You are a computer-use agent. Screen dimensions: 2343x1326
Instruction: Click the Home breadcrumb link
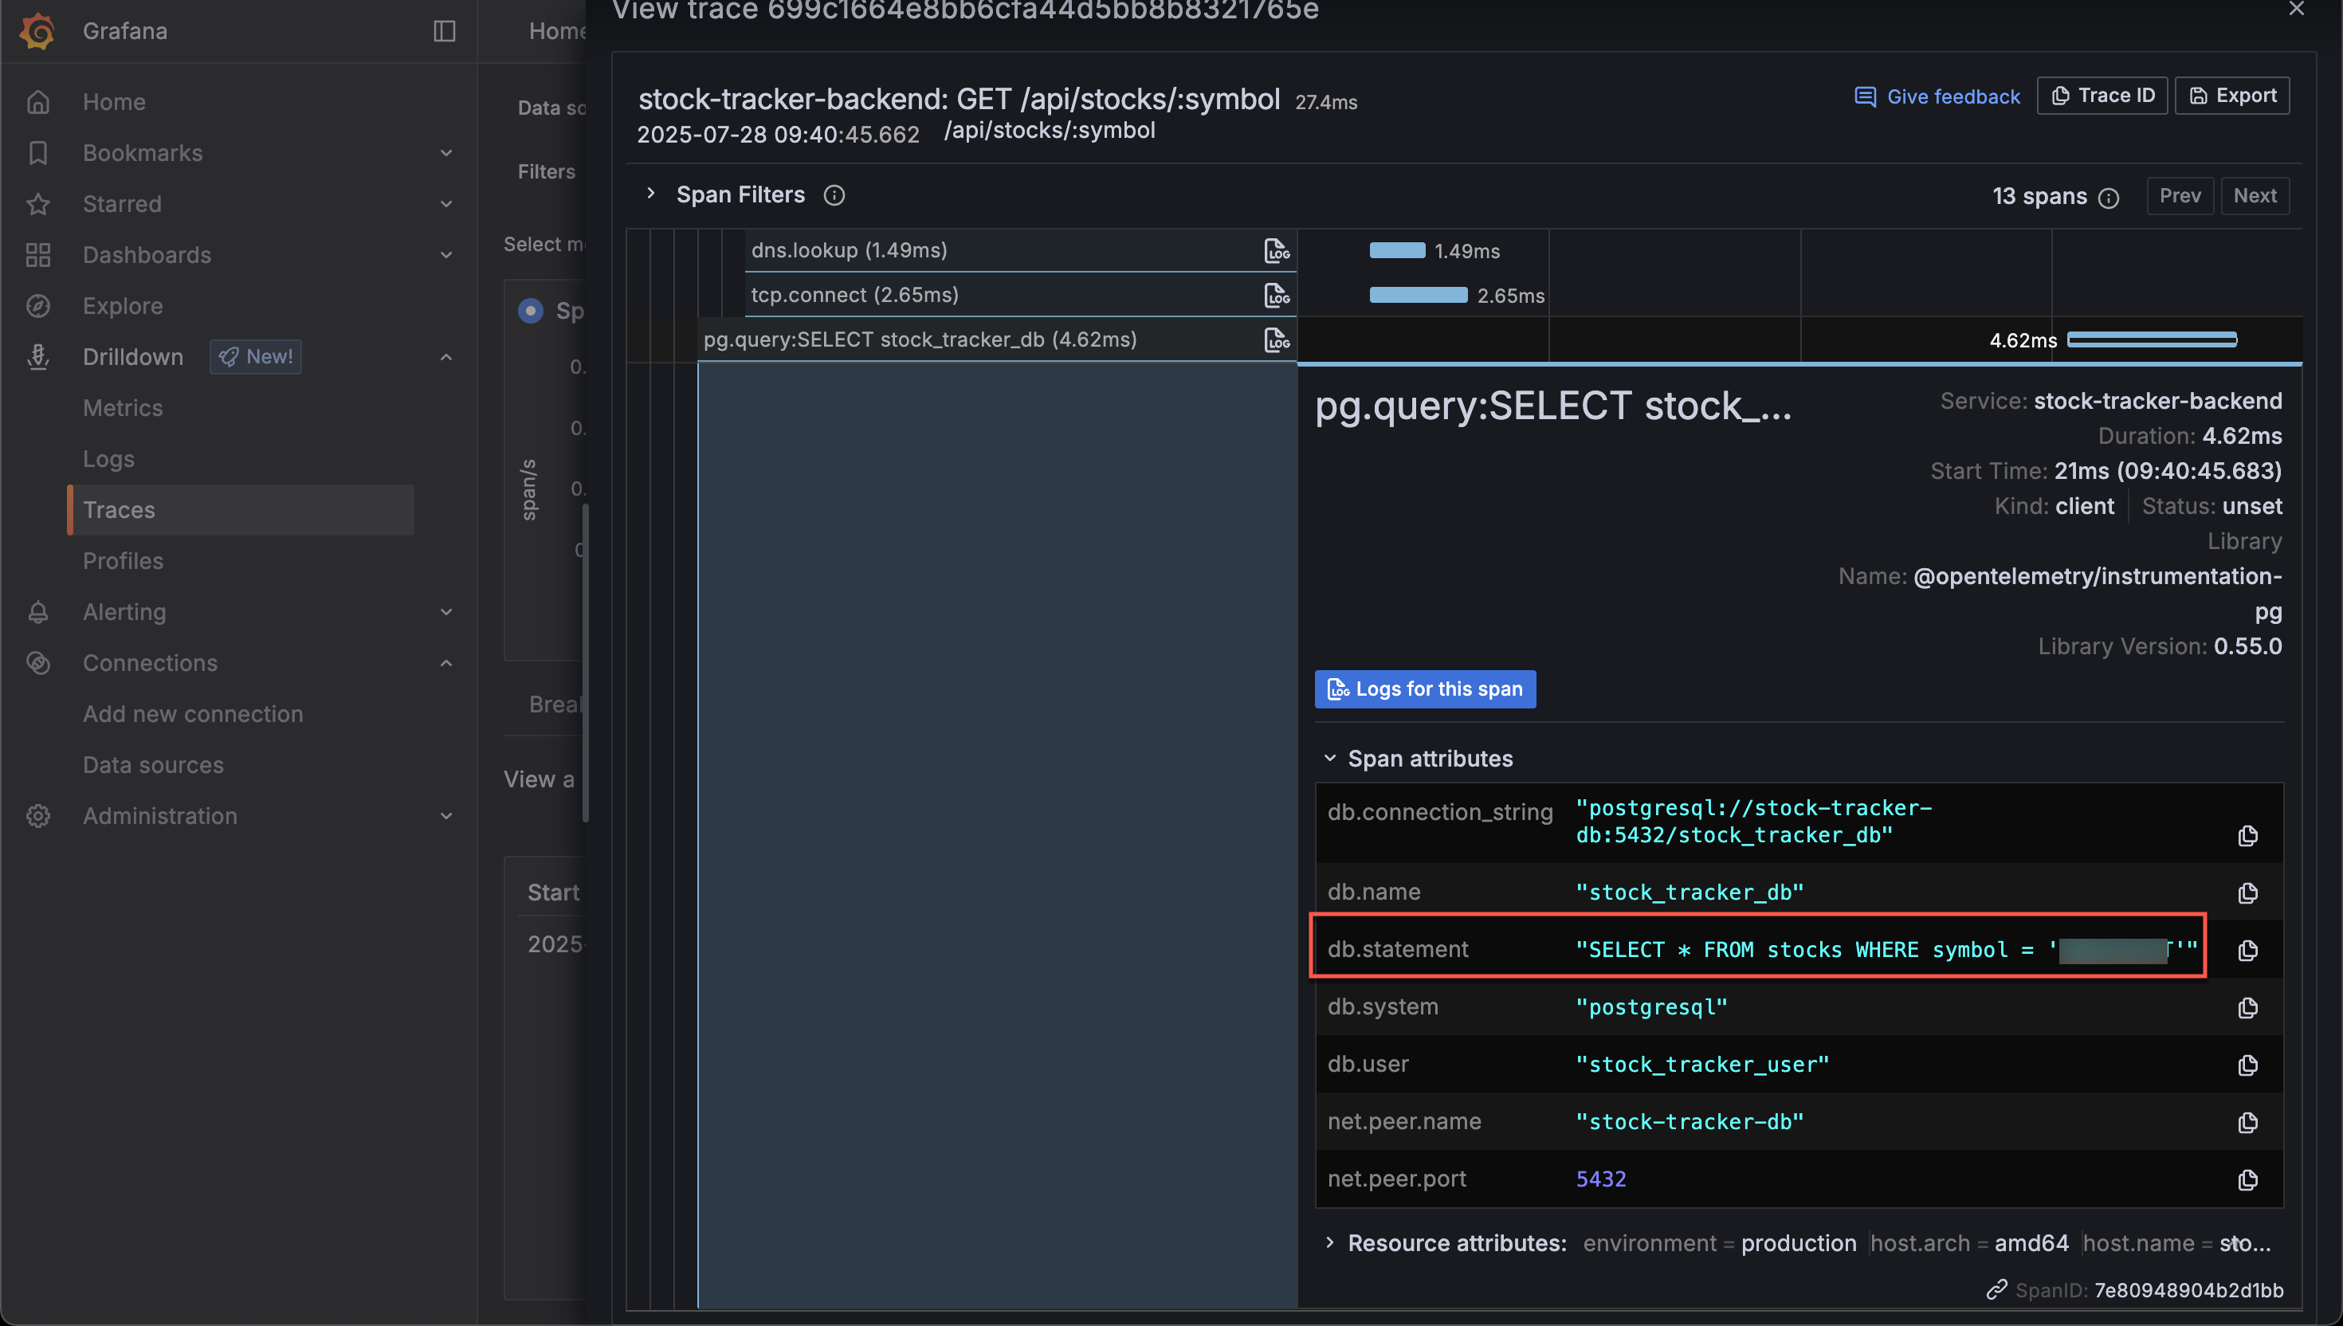(x=557, y=31)
